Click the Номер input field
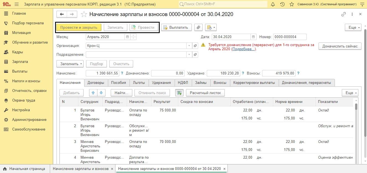This screenshot has width=367, height=173. [x=290, y=37]
